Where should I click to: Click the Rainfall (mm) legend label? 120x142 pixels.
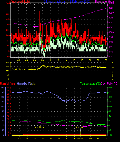pos(8,84)
